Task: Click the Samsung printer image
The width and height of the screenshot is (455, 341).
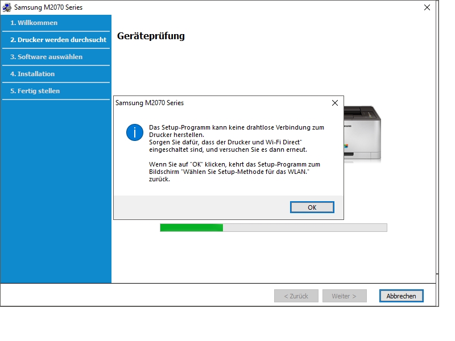Action: pyautogui.click(x=362, y=133)
